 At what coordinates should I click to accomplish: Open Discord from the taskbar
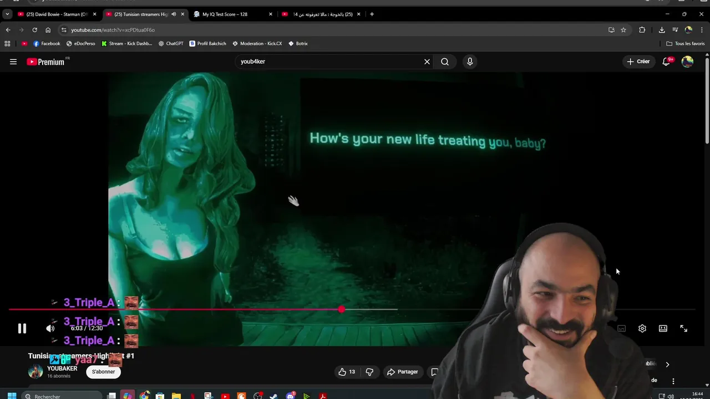(290, 396)
